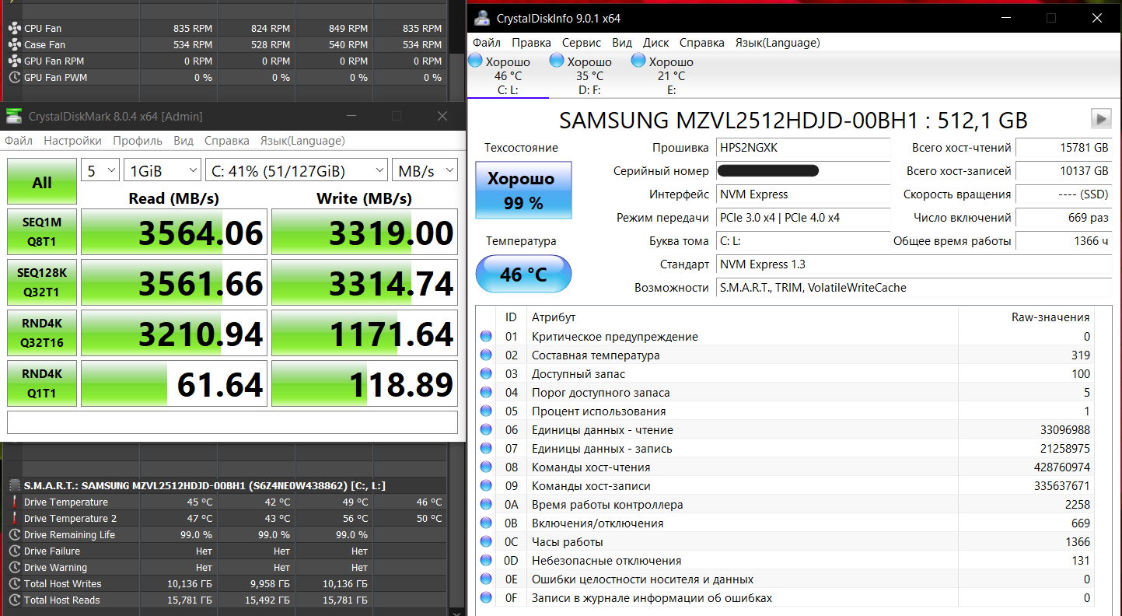The width and height of the screenshot is (1122, 616).
Task: Click the HPS2NGXK firmware field
Action: click(802, 148)
